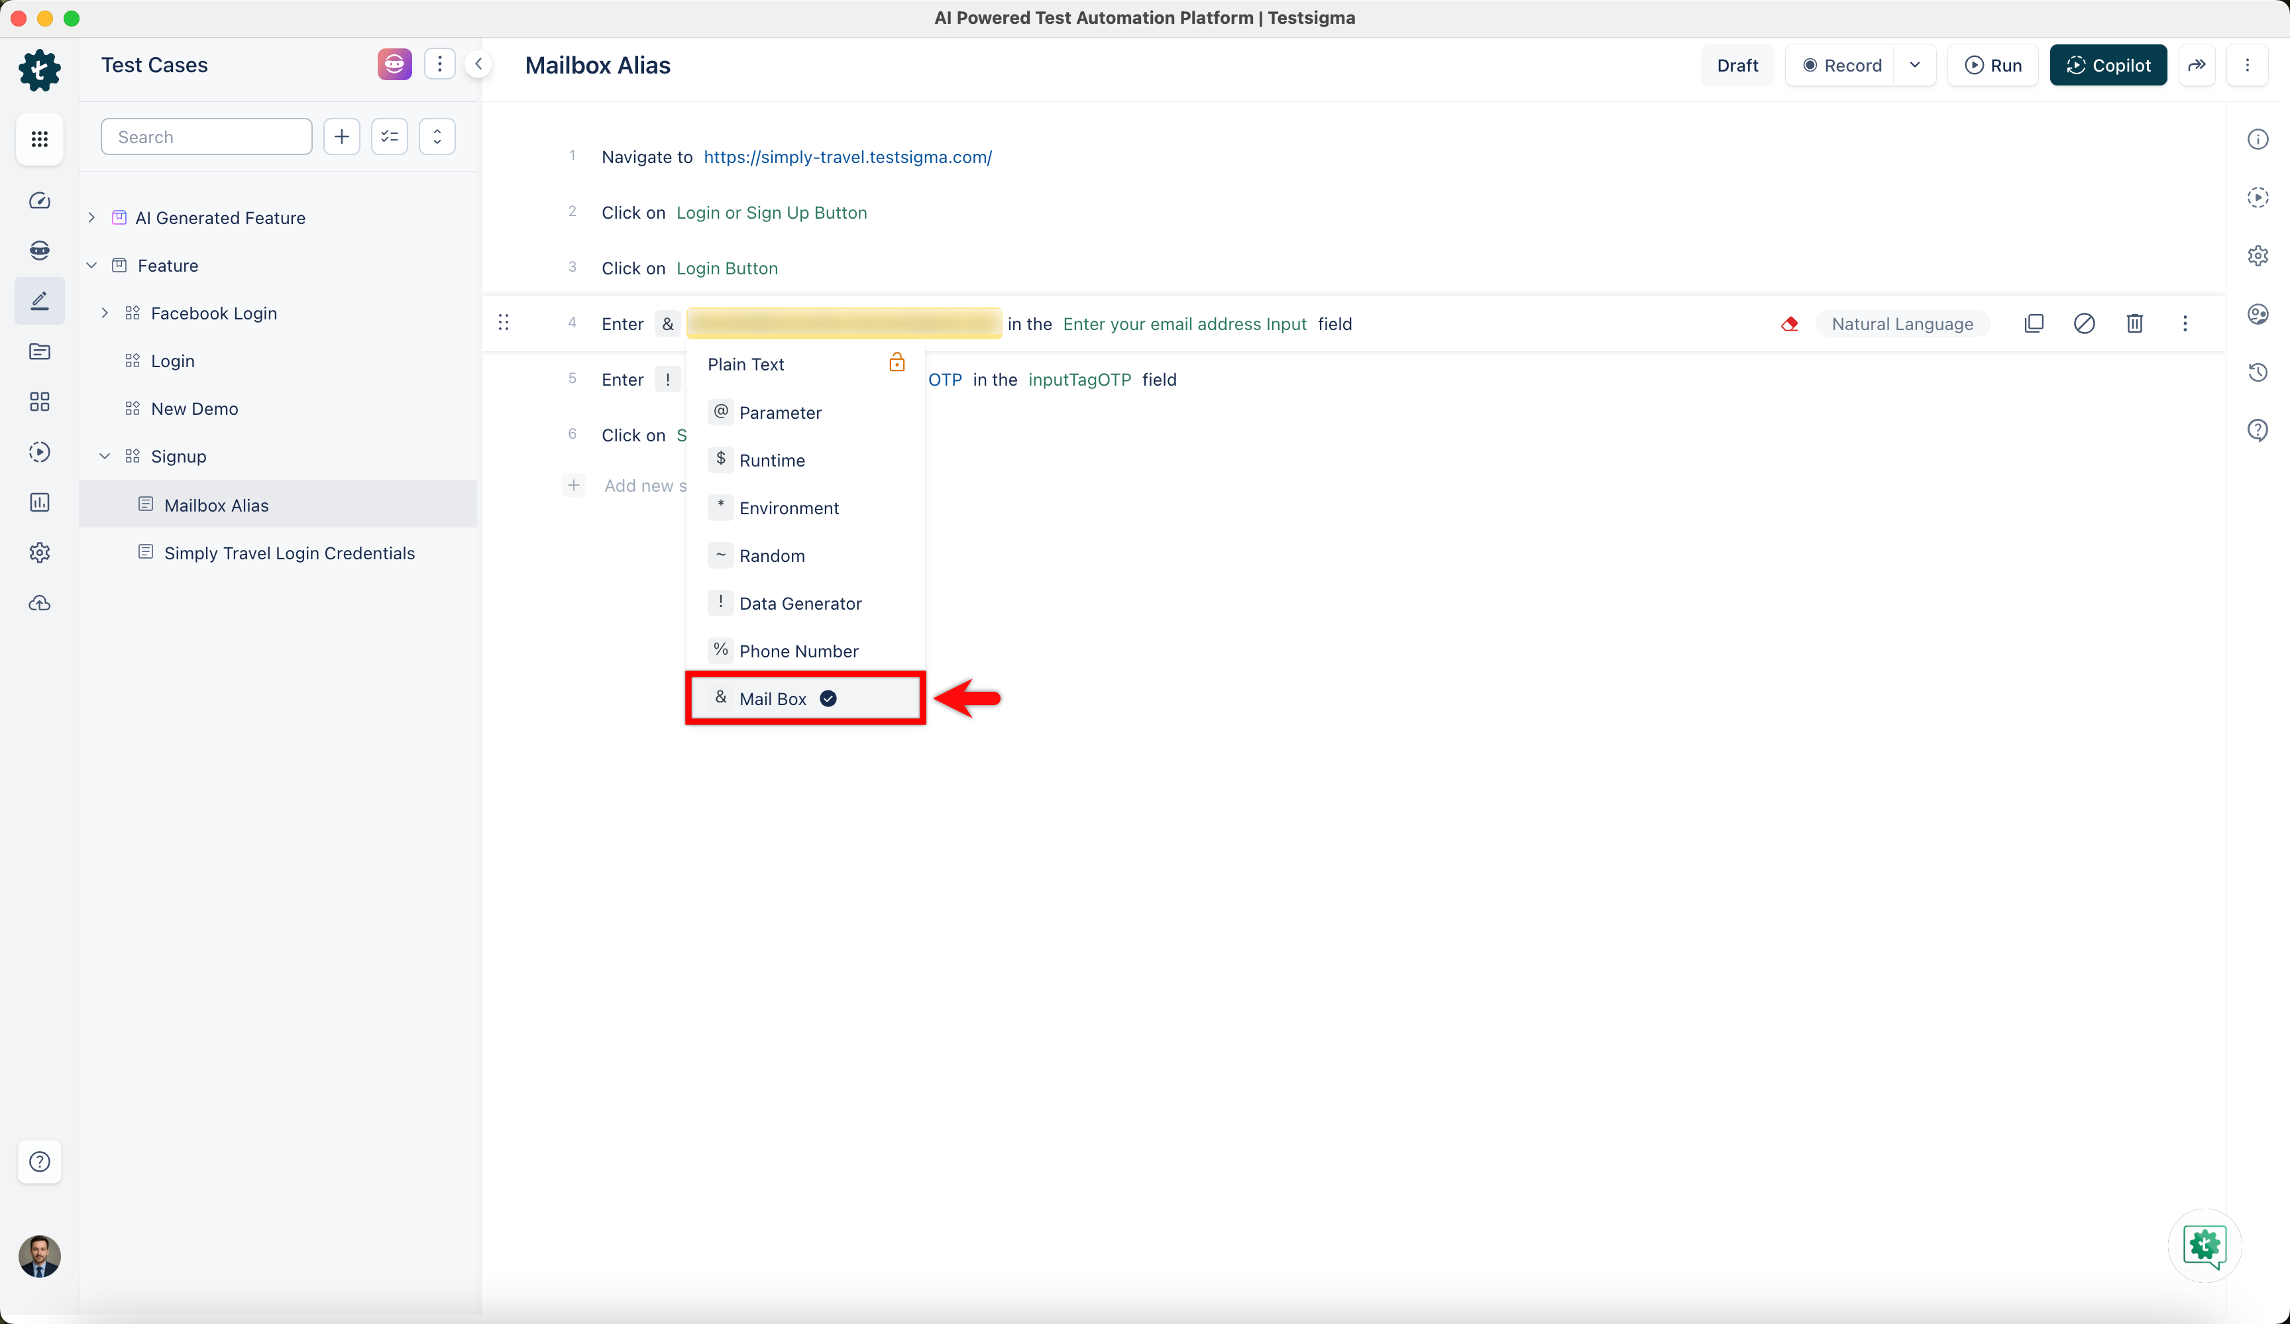The height and width of the screenshot is (1324, 2290).
Task: Expand the Facebook Login scenario
Action: tap(105, 313)
